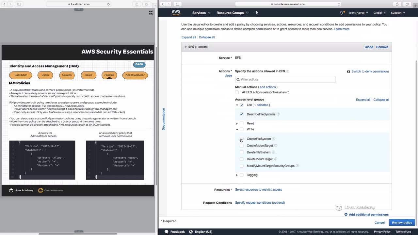Screen dimensions: 418x235
Task: Click help icon beside CreateMountTarget
Action: pos(276,146)
